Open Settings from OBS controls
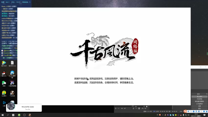The width and height of the screenshot is (208, 117). [x=199, y=106]
